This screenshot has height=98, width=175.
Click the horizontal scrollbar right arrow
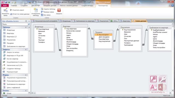coord(170,93)
